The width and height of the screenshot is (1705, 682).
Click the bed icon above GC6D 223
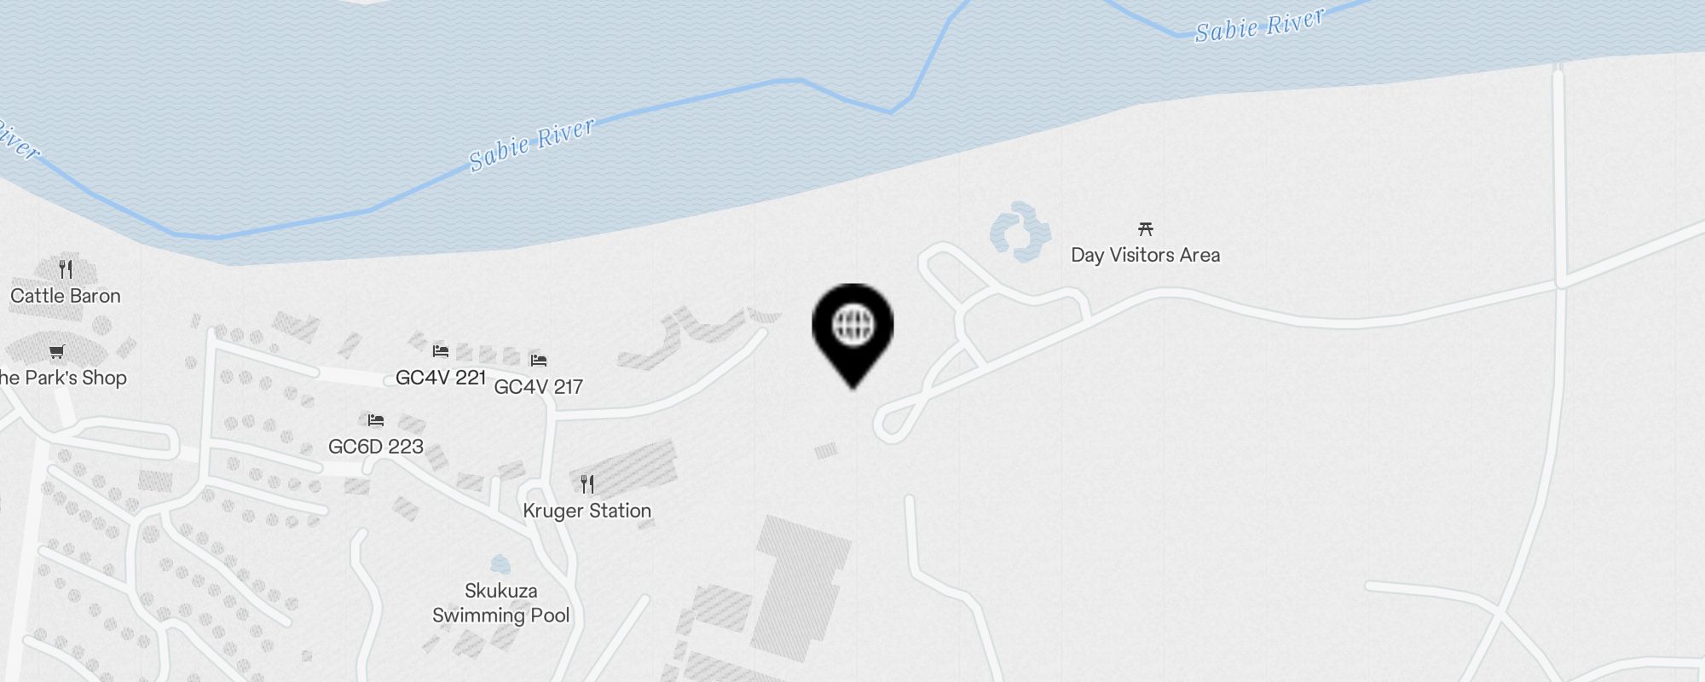pyautogui.click(x=376, y=419)
